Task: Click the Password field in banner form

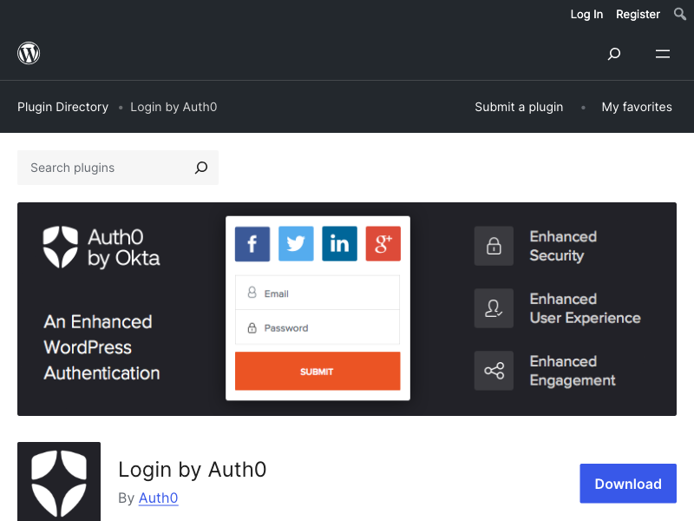Action: click(x=318, y=327)
